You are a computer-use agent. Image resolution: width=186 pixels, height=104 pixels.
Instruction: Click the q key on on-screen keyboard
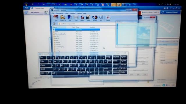(51, 61)
